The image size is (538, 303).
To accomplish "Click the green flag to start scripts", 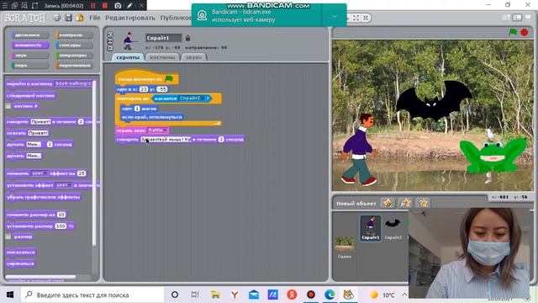I will [513, 32].
